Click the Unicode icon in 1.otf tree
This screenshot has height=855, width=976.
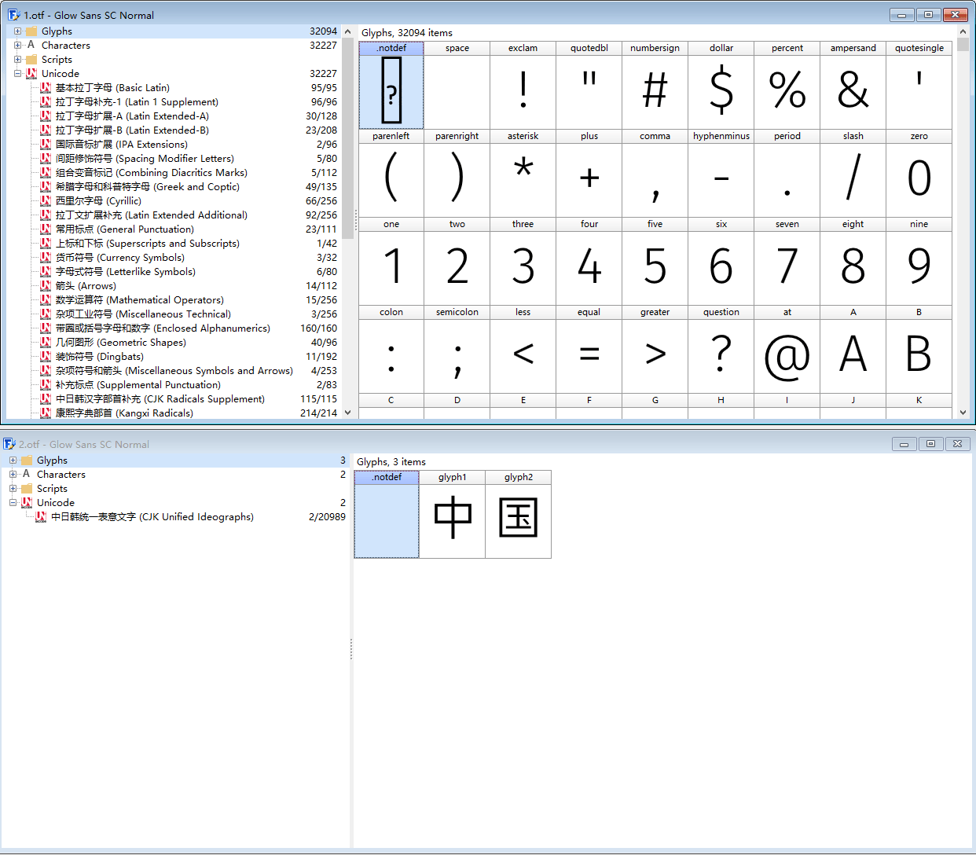pyautogui.click(x=31, y=74)
